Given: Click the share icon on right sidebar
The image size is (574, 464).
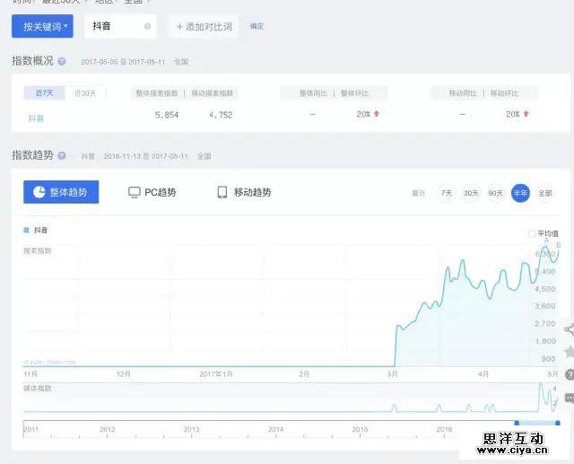Looking at the screenshot, I should 569,329.
